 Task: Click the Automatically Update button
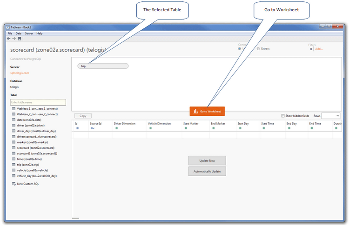(207, 171)
